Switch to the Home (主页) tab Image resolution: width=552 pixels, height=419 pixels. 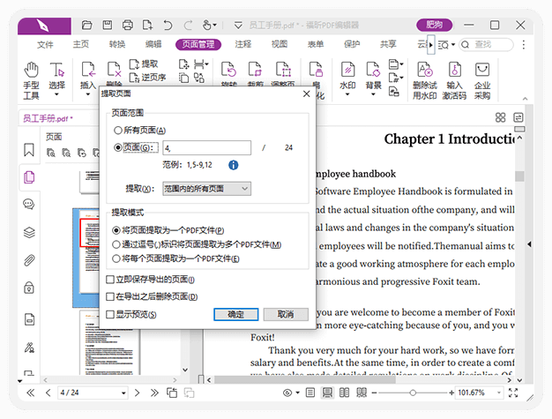click(81, 44)
